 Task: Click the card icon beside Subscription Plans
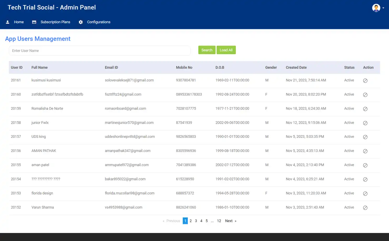coord(34,22)
